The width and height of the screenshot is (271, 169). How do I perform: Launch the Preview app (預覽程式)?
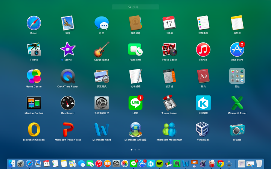(102, 76)
